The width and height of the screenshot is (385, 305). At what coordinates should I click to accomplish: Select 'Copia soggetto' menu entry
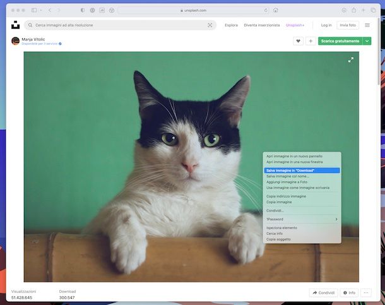[x=302, y=239]
